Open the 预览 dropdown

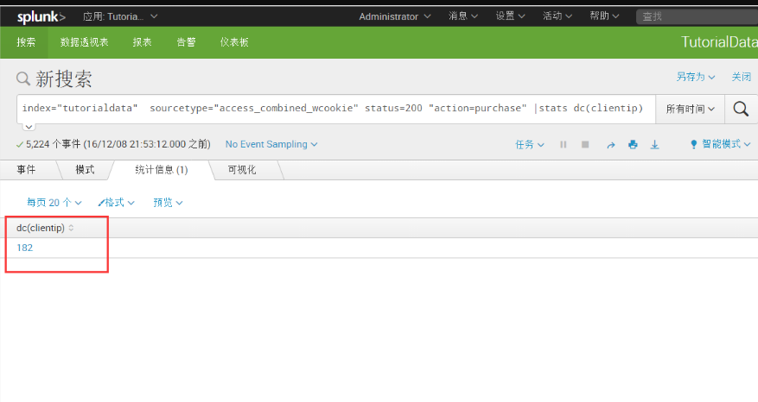tap(168, 203)
